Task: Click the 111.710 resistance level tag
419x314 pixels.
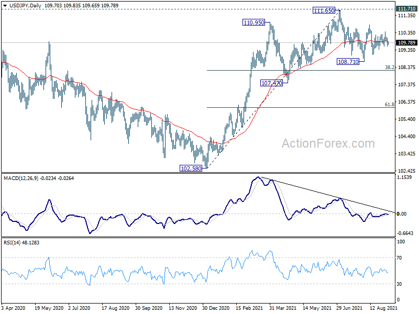Action: coord(406,9)
